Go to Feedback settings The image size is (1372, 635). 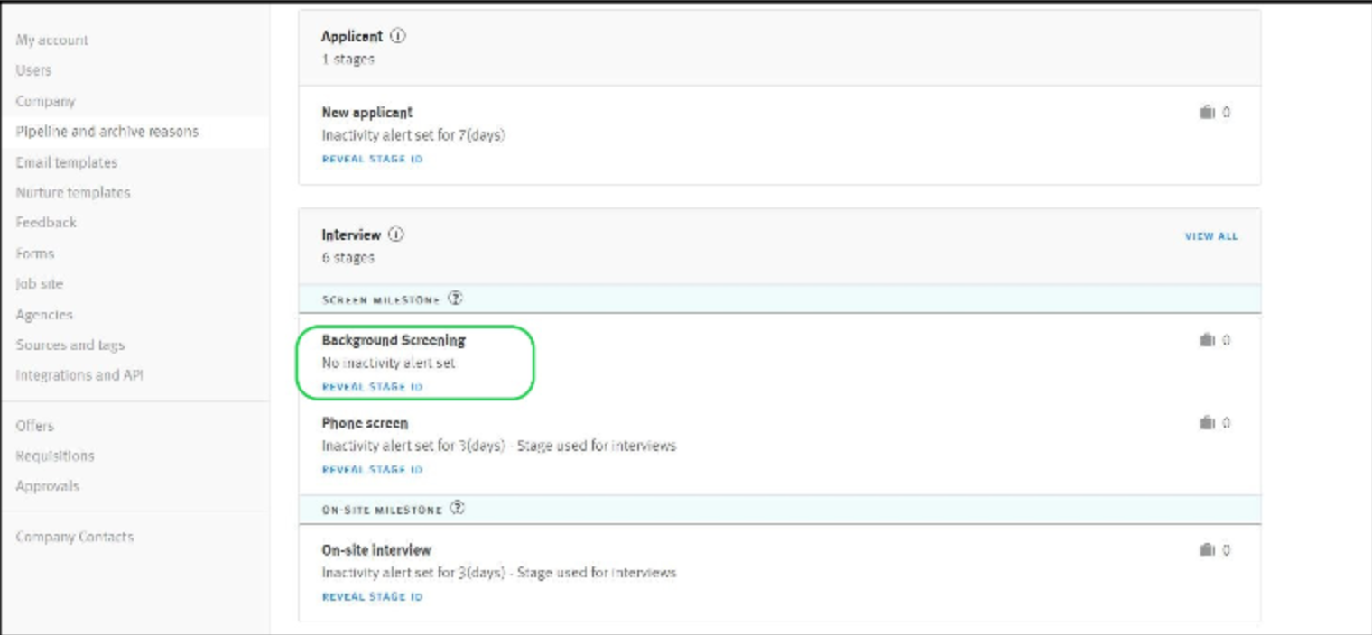(46, 222)
